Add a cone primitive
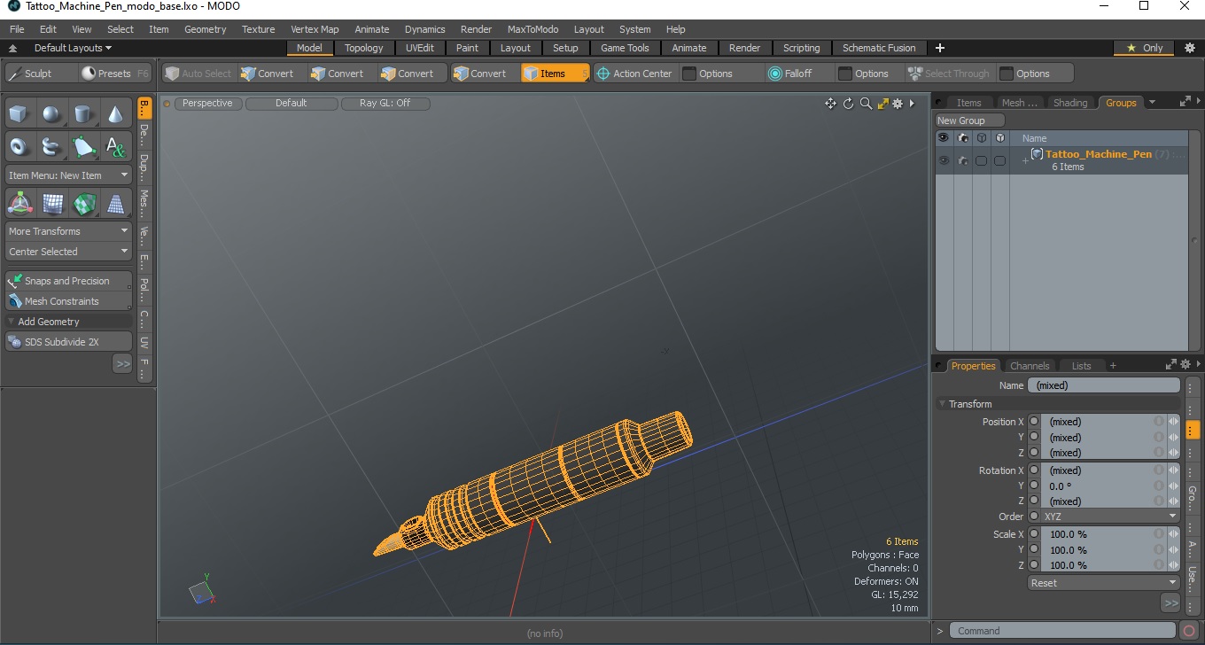The image size is (1205, 645). tap(115, 114)
